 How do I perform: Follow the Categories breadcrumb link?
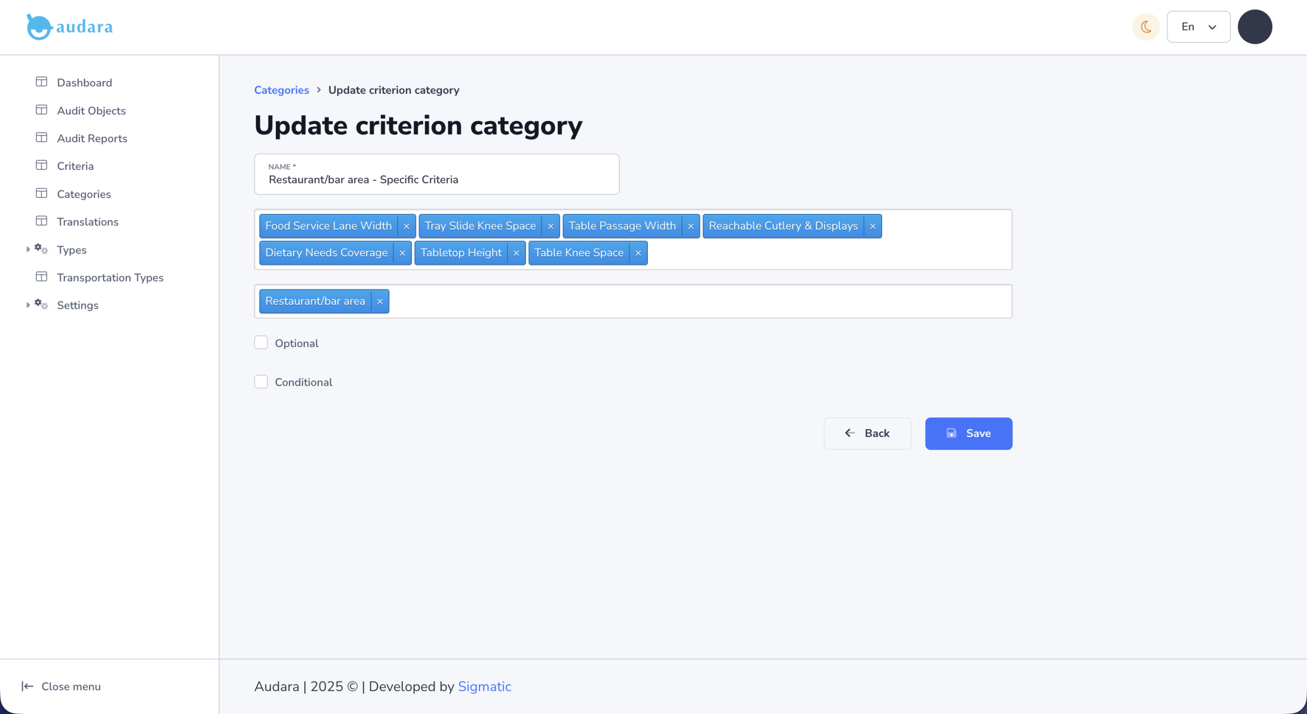(x=281, y=90)
